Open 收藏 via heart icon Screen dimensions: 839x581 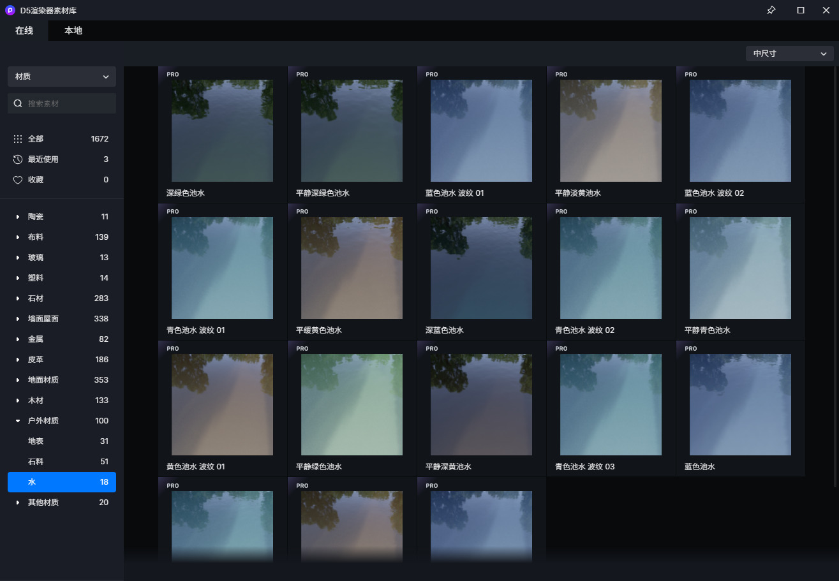point(18,180)
